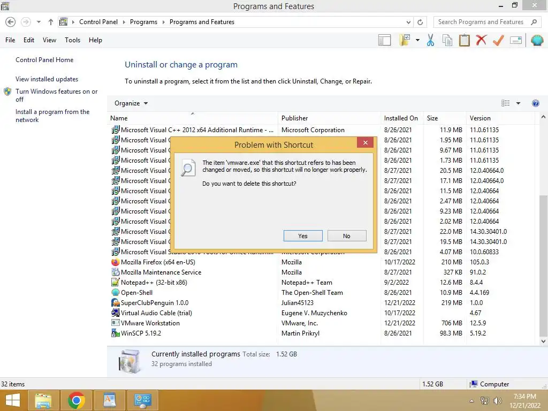The height and width of the screenshot is (411, 548).
Task: Open the View menu
Action: (49, 40)
